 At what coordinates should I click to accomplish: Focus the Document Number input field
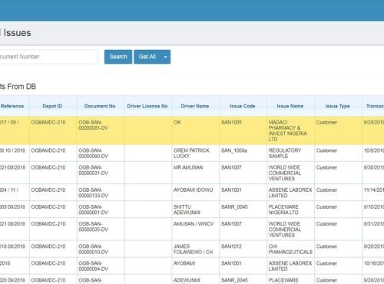(48, 57)
